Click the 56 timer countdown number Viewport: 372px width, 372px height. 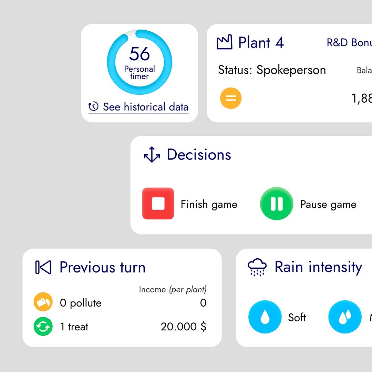click(x=139, y=54)
